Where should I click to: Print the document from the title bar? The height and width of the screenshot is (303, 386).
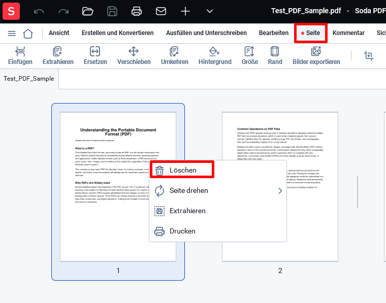(x=137, y=11)
